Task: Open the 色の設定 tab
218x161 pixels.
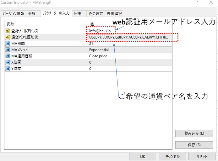Action: click(96, 13)
